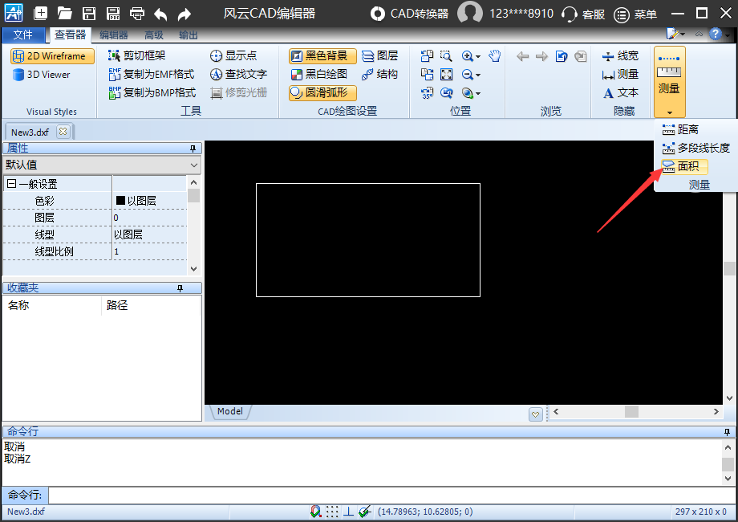
Task: Select 2D Wireframe visual style
Action: [52, 56]
